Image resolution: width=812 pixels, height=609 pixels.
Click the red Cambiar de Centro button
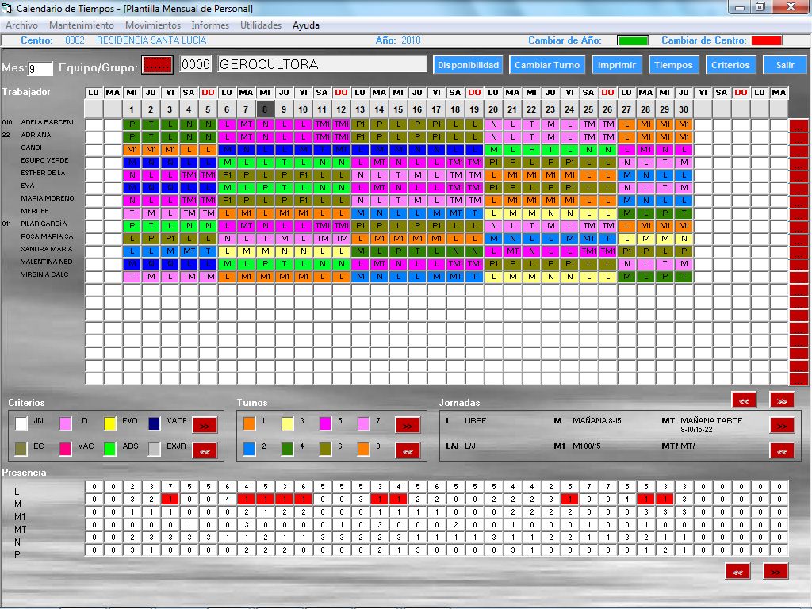coord(767,40)
